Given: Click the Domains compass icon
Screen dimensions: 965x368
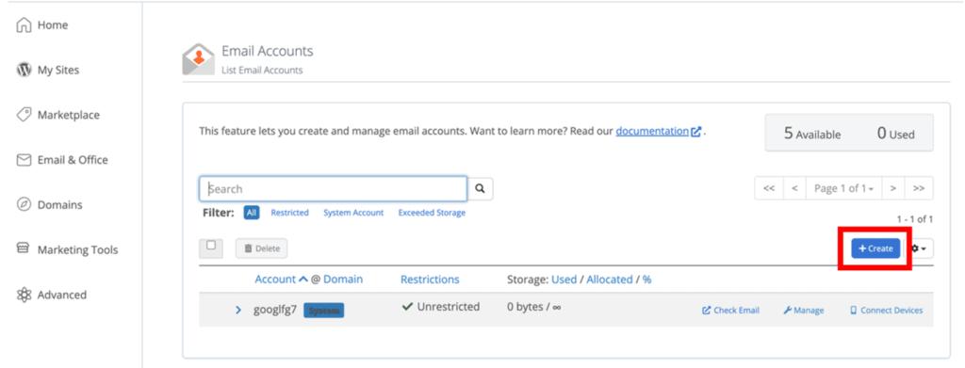Looking at the screenshot, I should coord(24,204).
